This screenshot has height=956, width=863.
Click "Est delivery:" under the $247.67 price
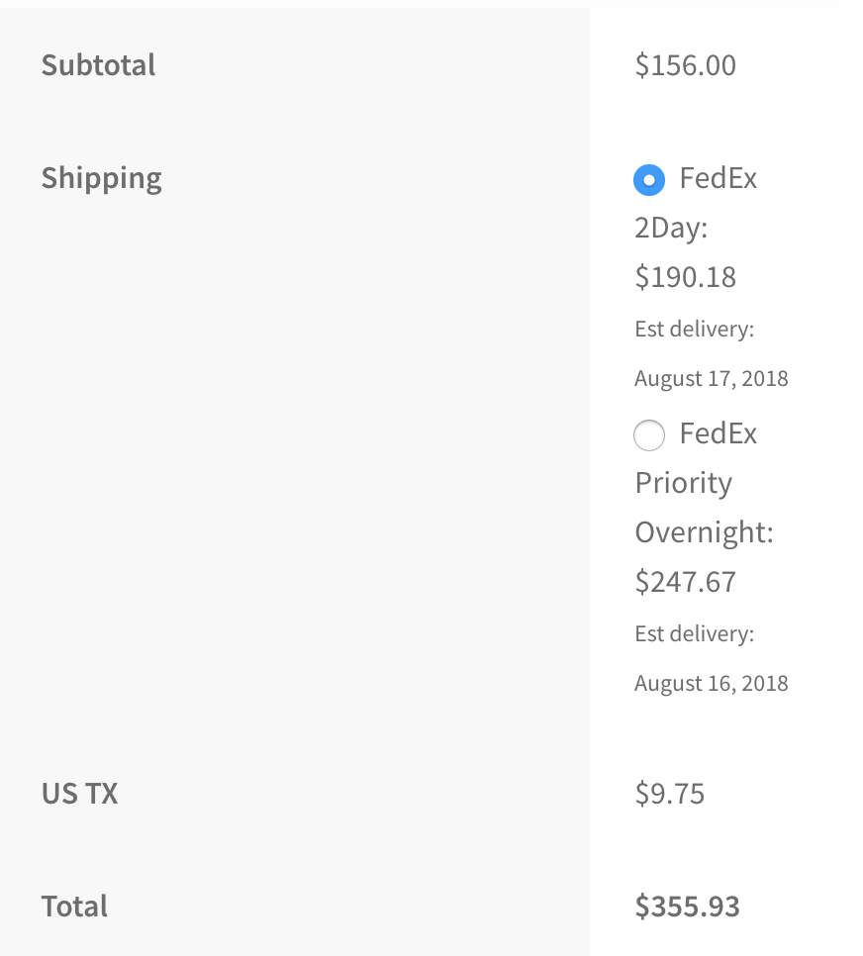[694, 633]
